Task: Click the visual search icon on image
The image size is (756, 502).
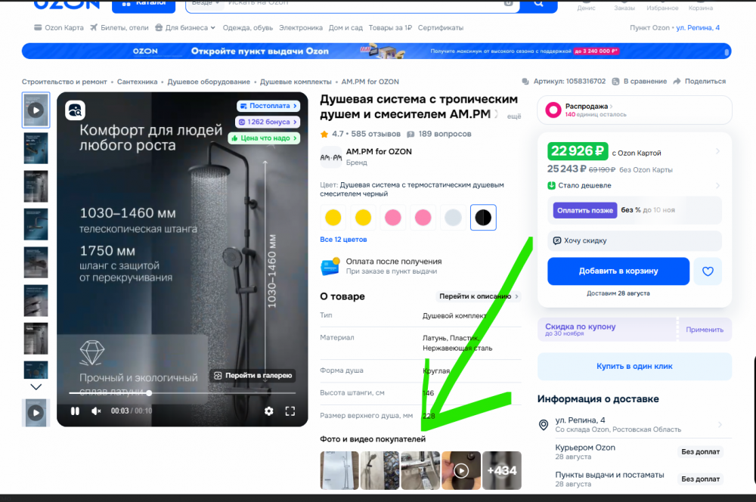Action: (75, 110)
